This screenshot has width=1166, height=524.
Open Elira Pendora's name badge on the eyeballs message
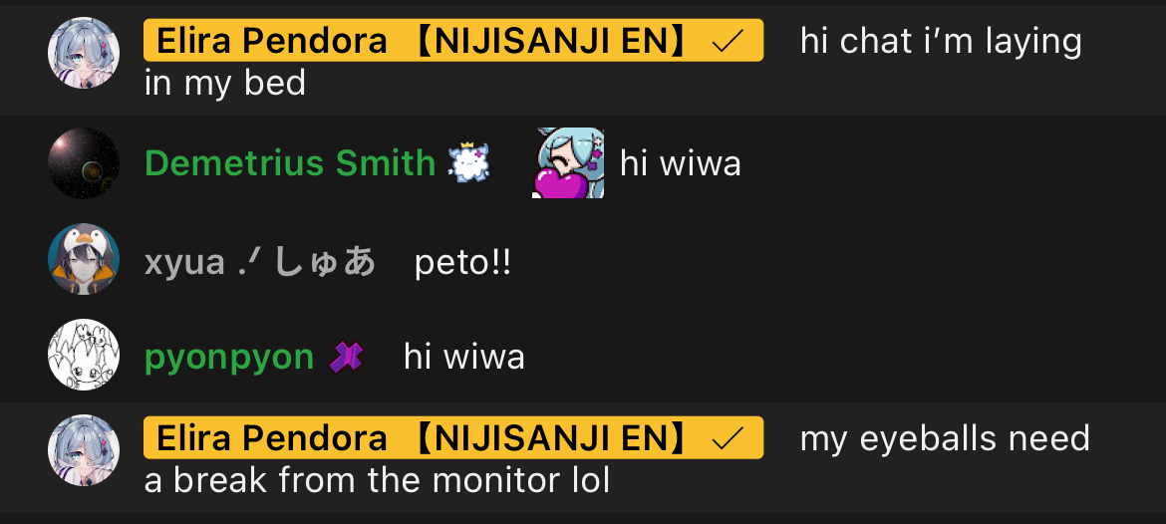coord(453,437)
